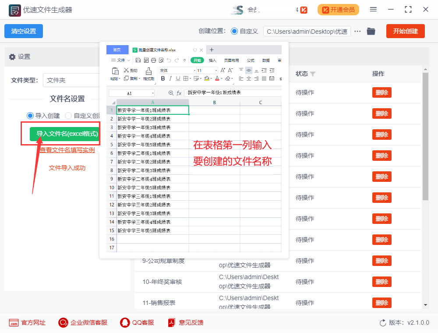Open the QQ客服 link at bottom

pos(137,322)
